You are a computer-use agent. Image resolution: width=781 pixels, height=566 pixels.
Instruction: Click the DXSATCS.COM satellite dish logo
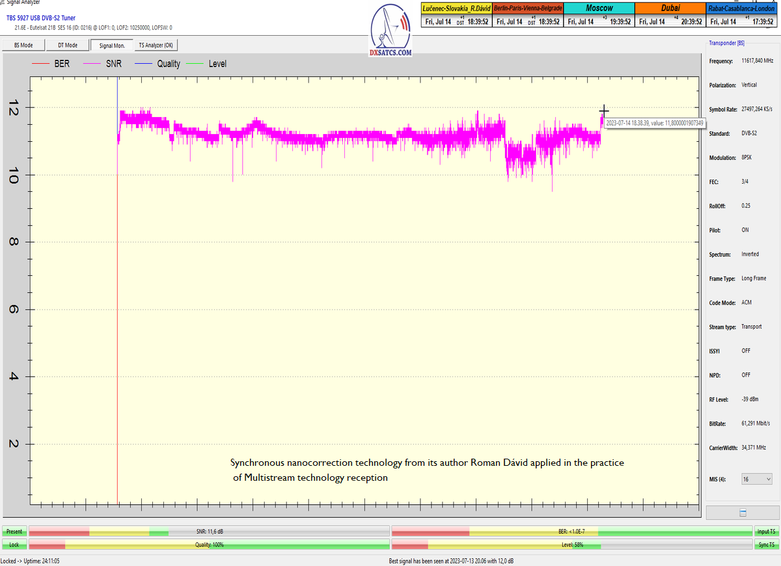pyautogui.click(x=390, y=30)
